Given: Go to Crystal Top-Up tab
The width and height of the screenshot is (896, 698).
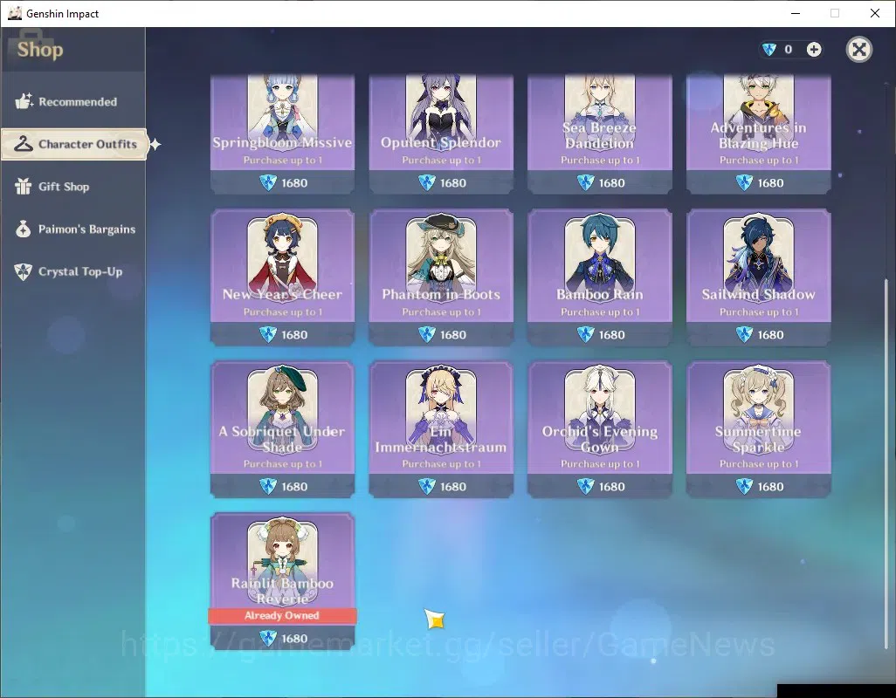Looking at the screenshot, I should (x=73, y=271).
